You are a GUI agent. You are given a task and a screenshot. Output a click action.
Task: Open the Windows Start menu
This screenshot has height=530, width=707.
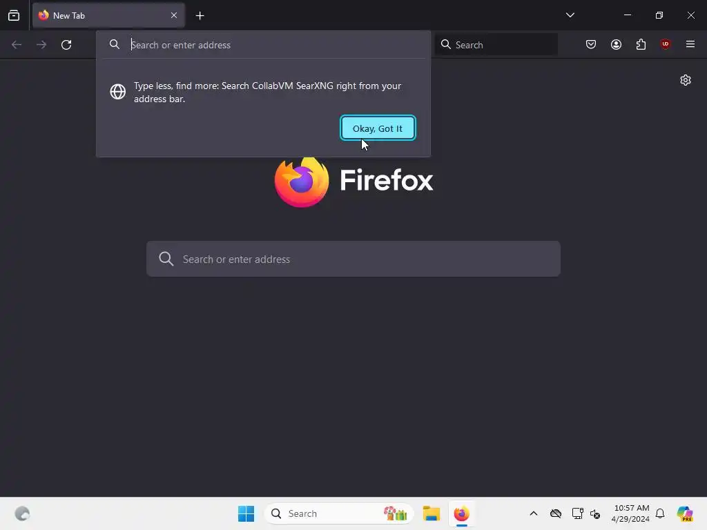246,513
